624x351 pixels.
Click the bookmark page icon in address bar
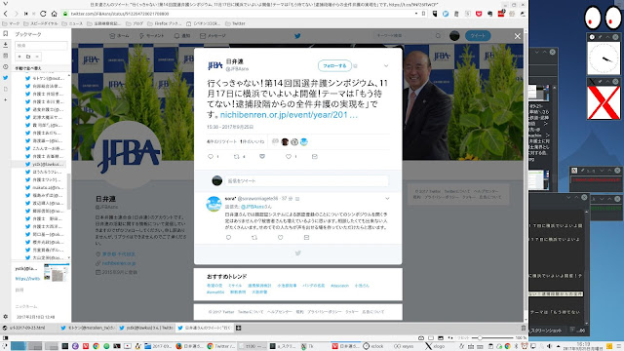(x=423, y=14)
